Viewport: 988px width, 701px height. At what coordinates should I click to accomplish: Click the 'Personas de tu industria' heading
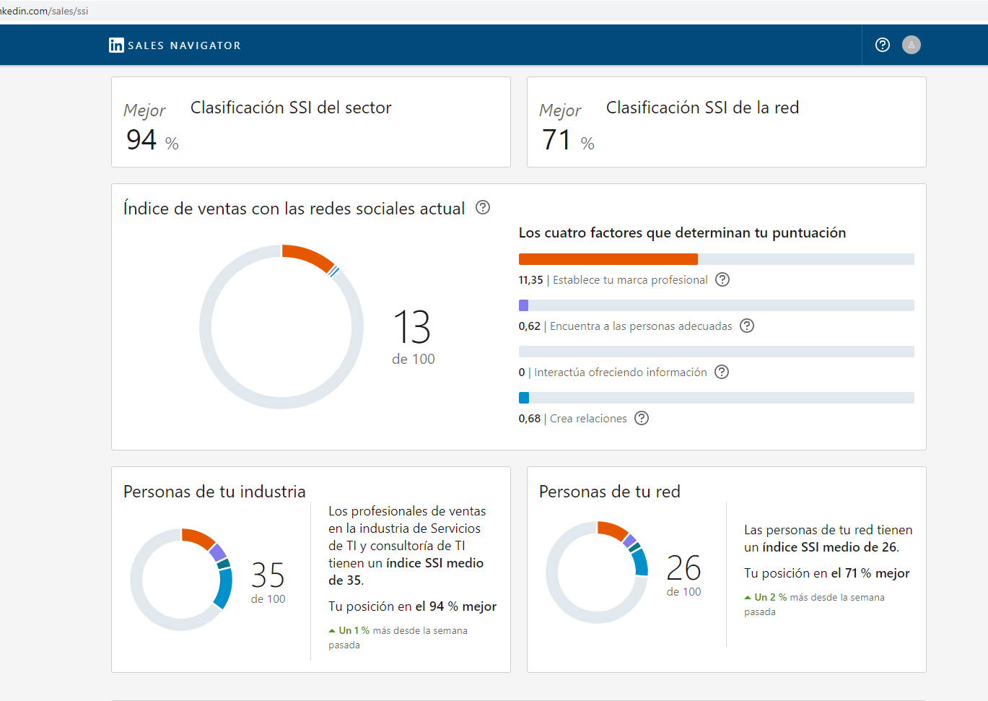214,492
